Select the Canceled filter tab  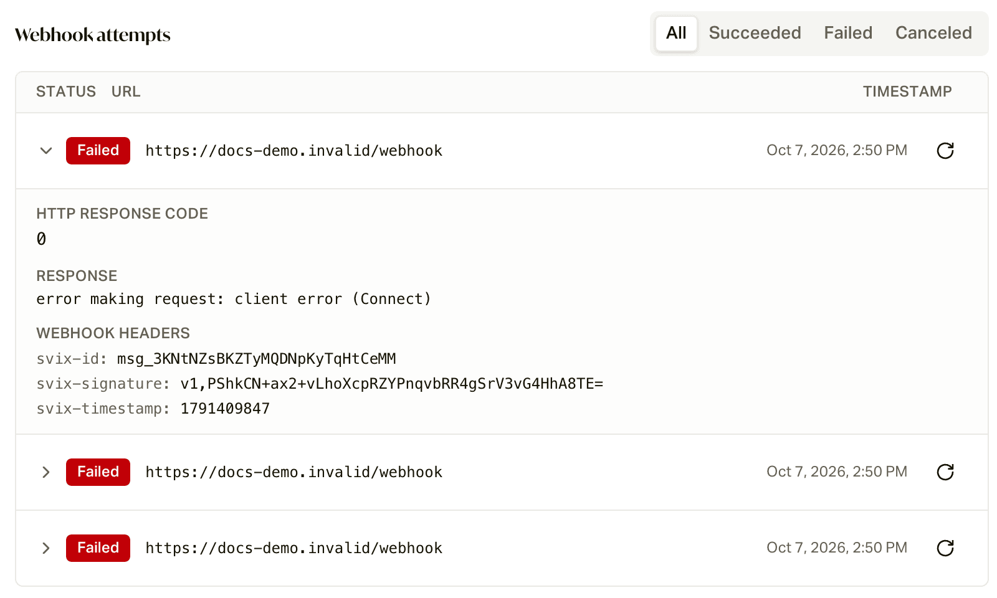click(x=933, y=33)
